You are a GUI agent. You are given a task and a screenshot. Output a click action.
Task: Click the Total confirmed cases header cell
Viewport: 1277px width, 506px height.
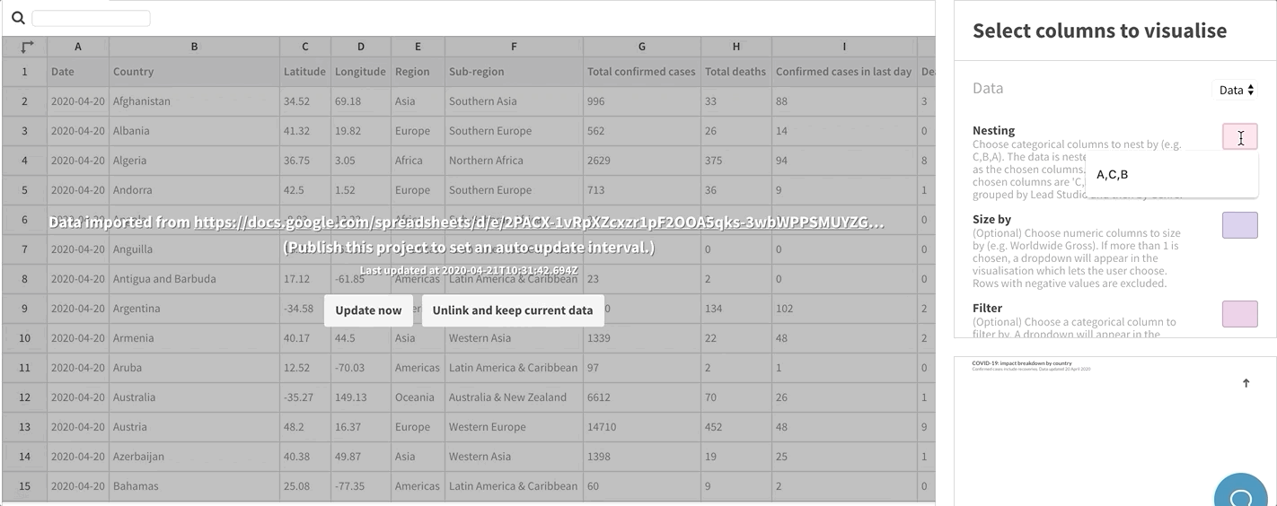(x=642, y=72)
